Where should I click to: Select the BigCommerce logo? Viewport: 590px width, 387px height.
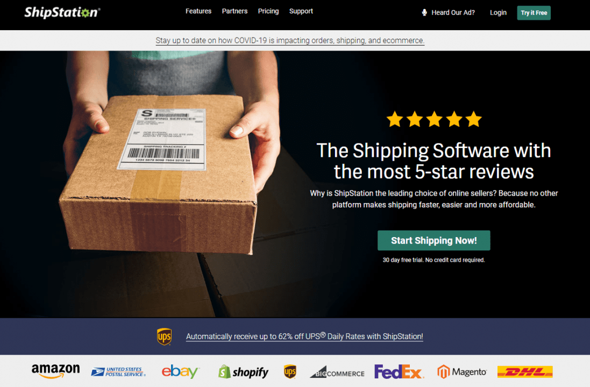click(337, 372)
